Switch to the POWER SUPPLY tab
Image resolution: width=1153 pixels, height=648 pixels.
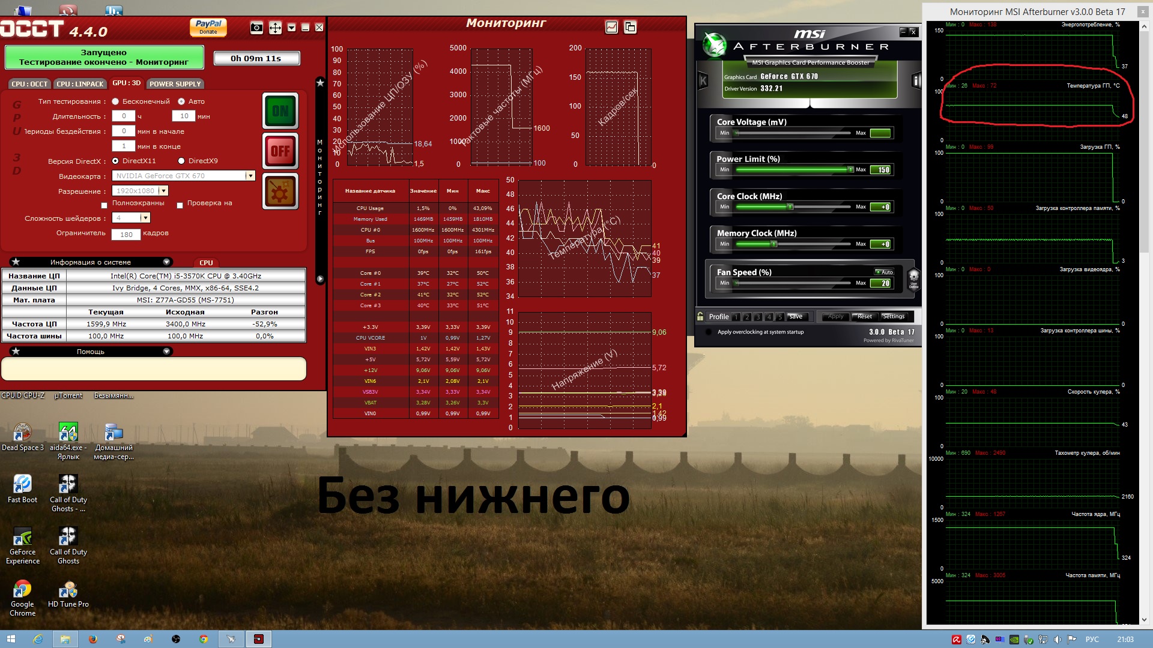[x=175, y=84]
